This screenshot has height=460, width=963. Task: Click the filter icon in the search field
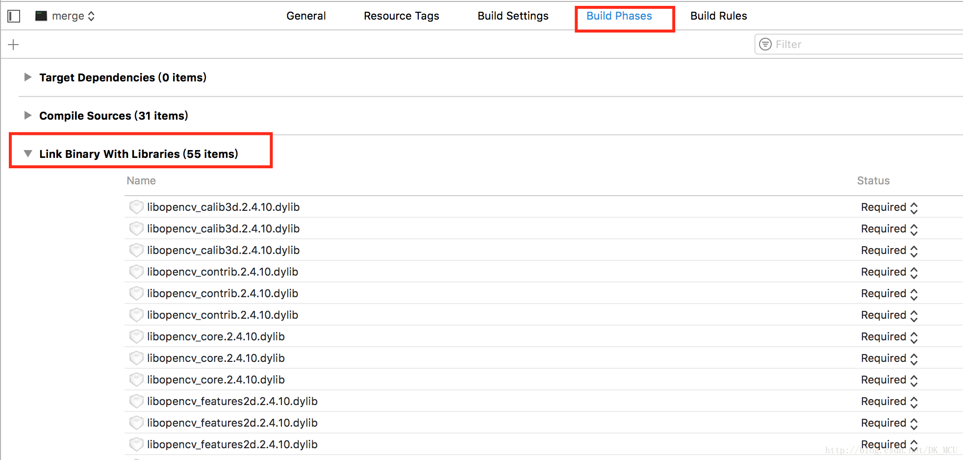coord(765,44)
